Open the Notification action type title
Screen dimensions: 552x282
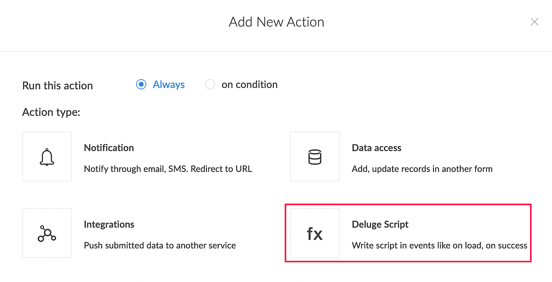(109, 148)
